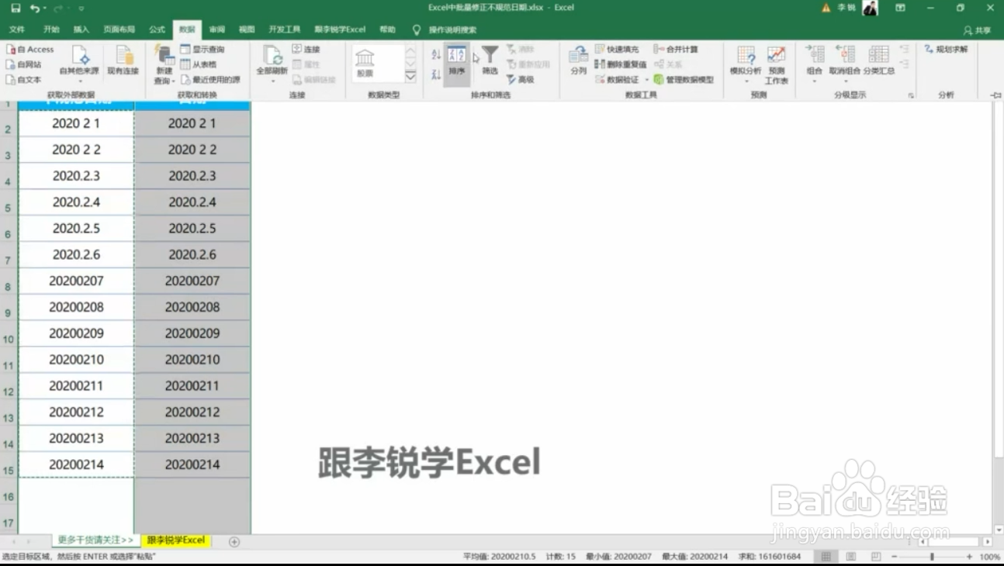1004x566 pixels.
Task: Click 数据验证 (Data Validation) icon
Action: 617,79
